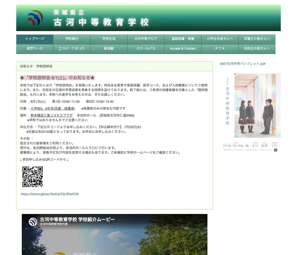
Task: Click the 第2回 13:00~14:30 time text
Action: (x=100, y=102)
